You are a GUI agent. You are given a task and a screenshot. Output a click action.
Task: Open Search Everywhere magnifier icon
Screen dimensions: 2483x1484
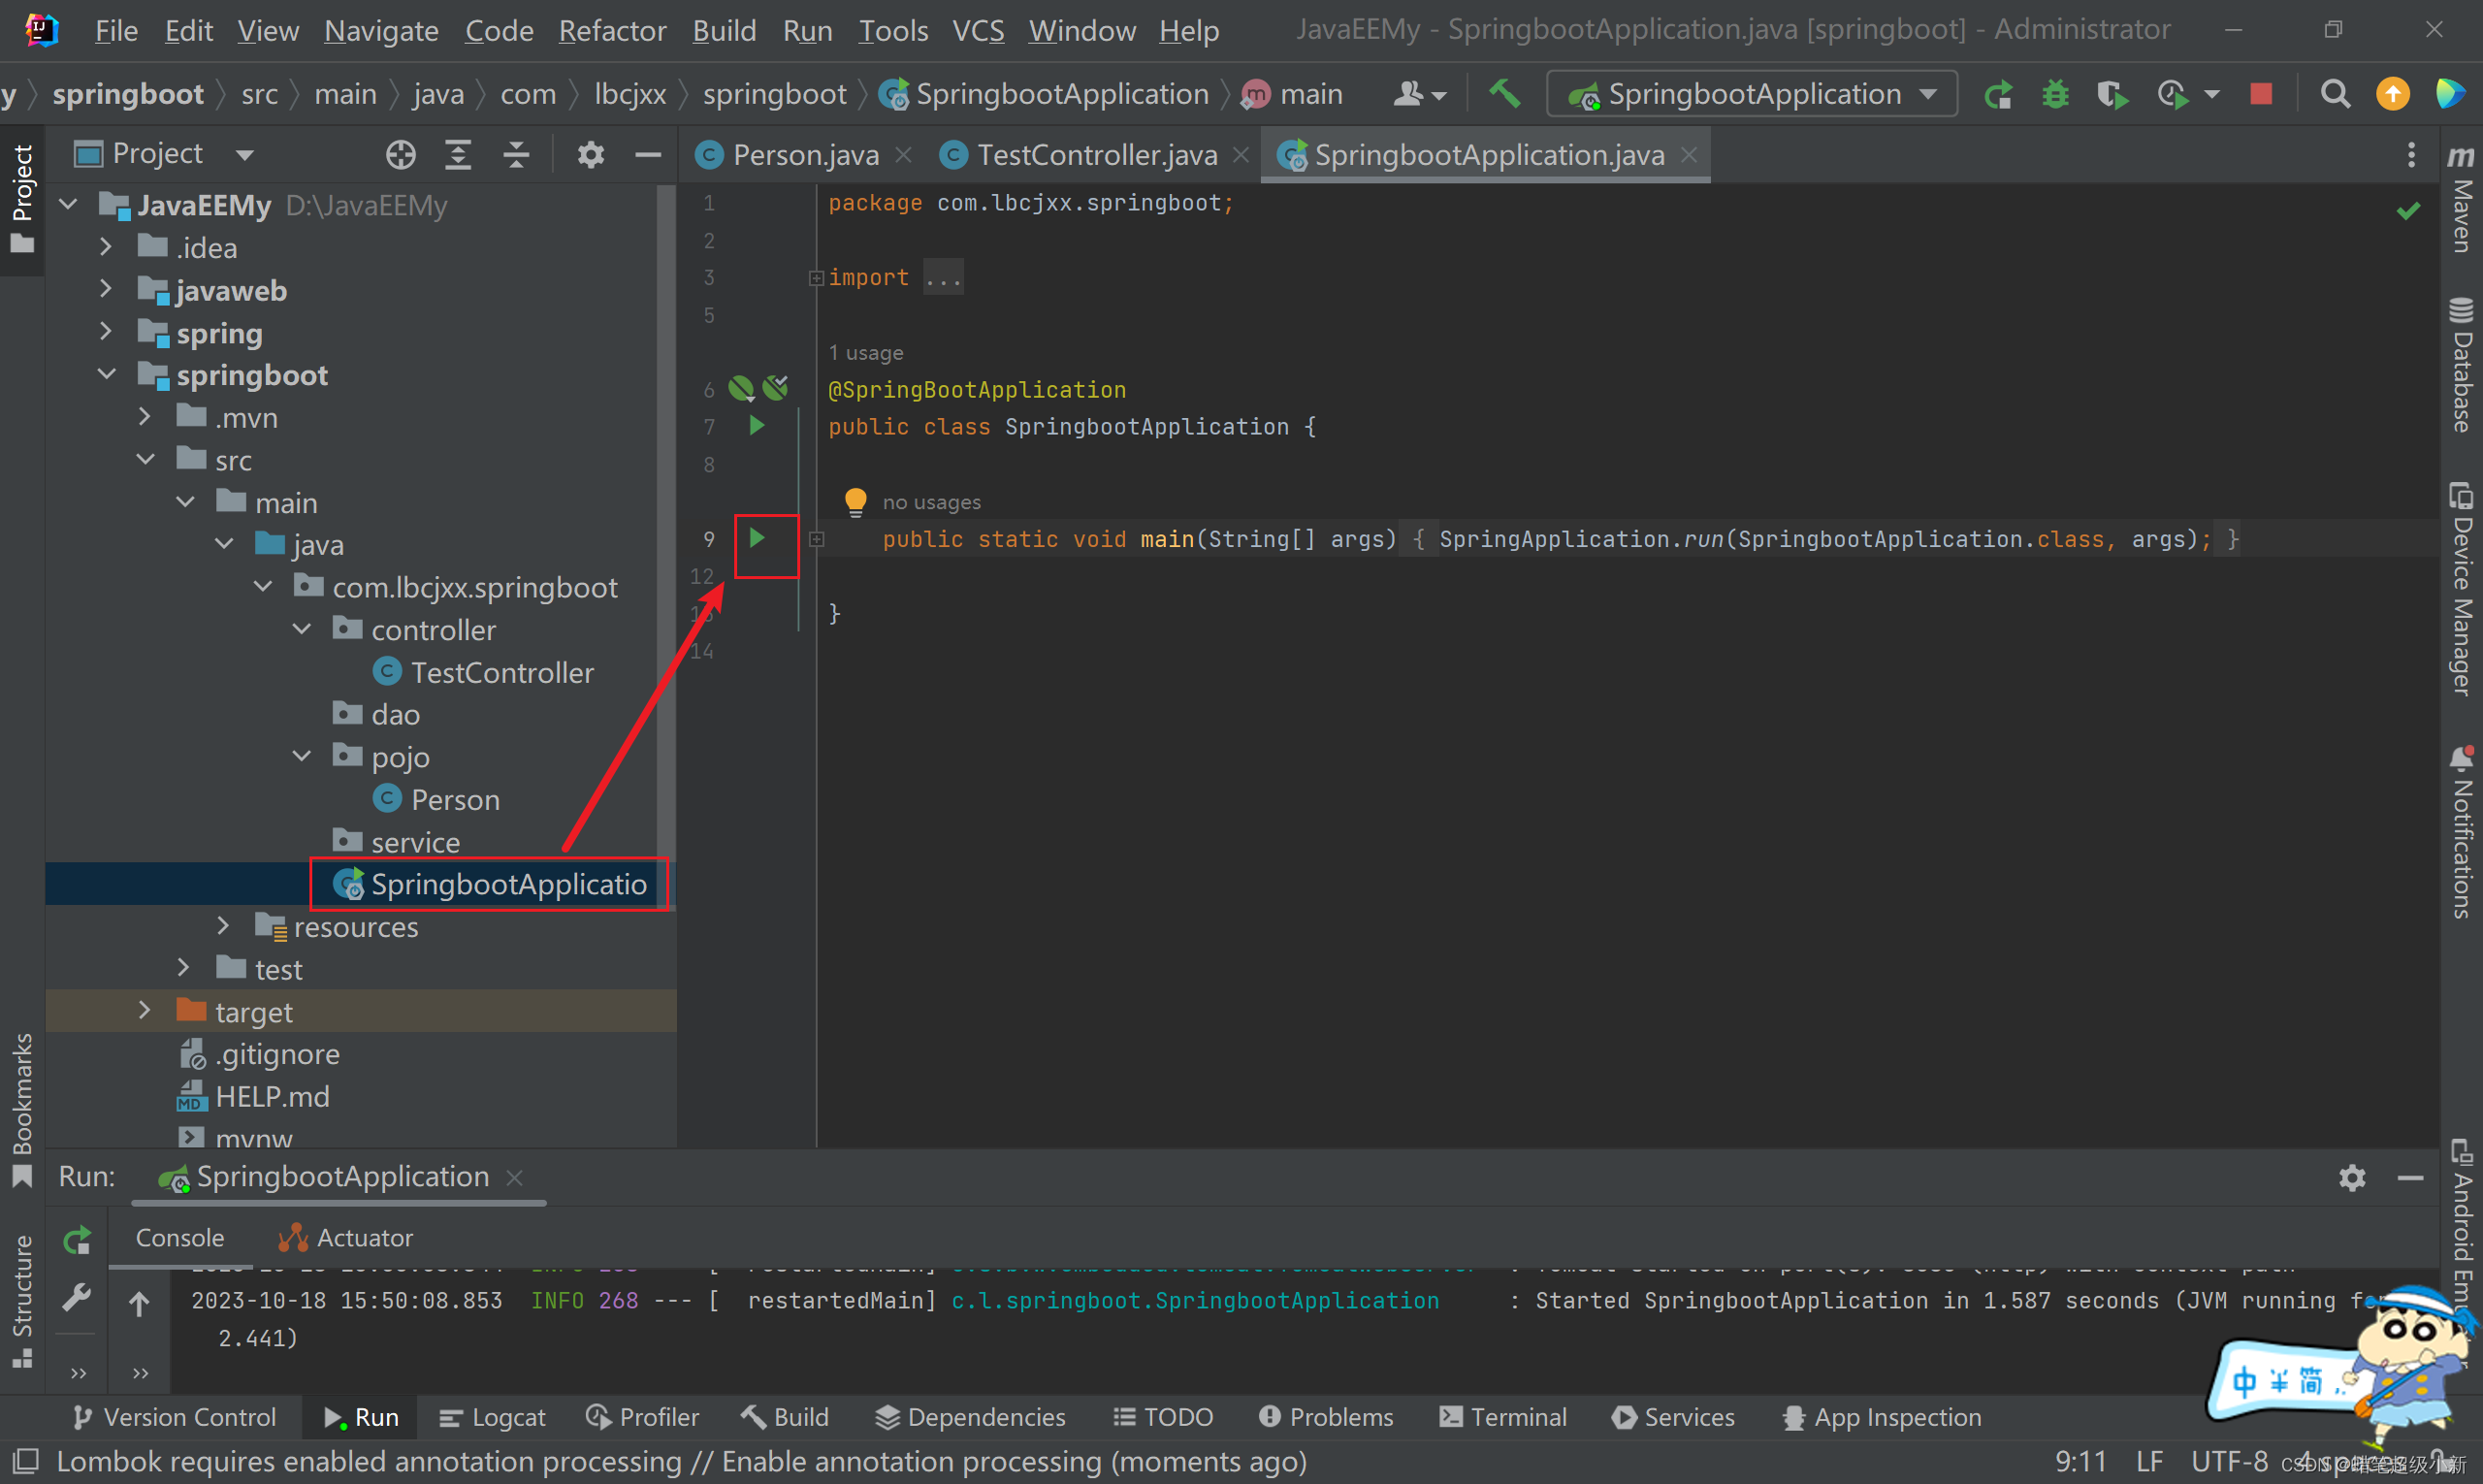[x=2335, y=95]
